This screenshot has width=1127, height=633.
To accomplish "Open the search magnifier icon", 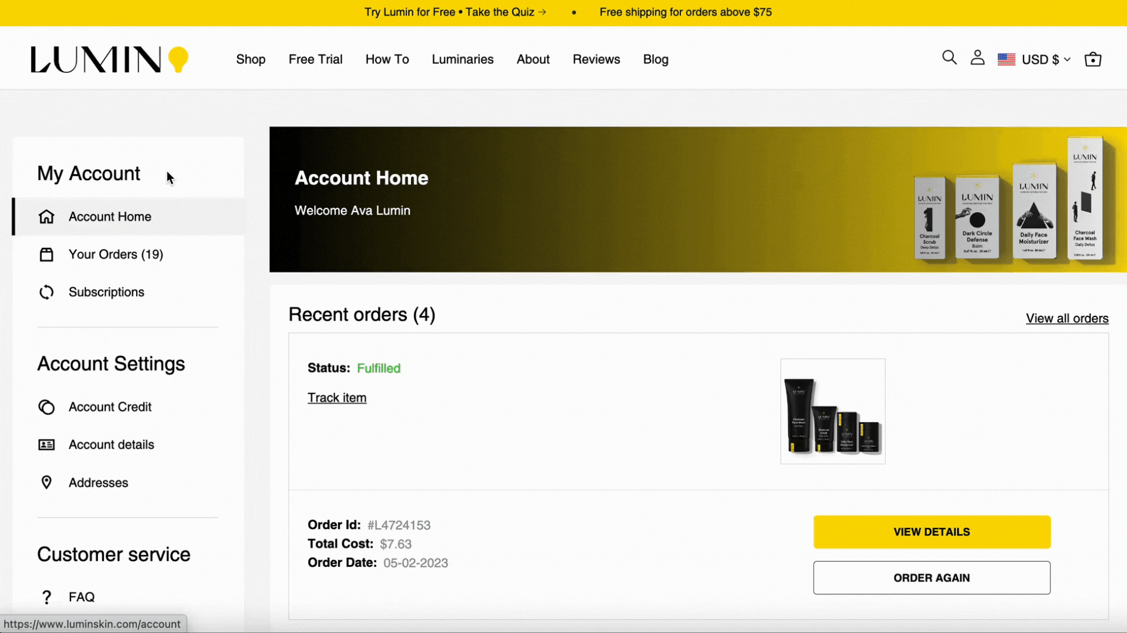I will pos(949,57).
